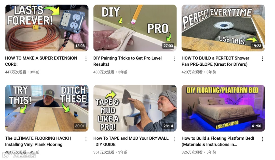Click the 18:08 duration badge on the extension cord video

pyautogui.click(x=80, y=46)
